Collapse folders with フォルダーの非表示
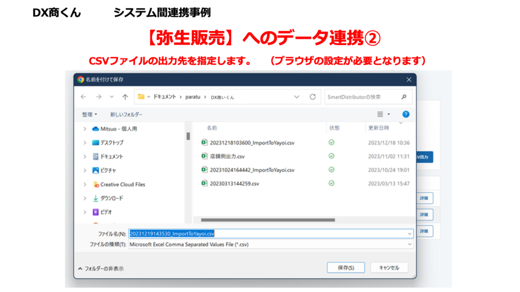Image resolution: width=520 pixels, height=292 pixels. click(101, 268)
